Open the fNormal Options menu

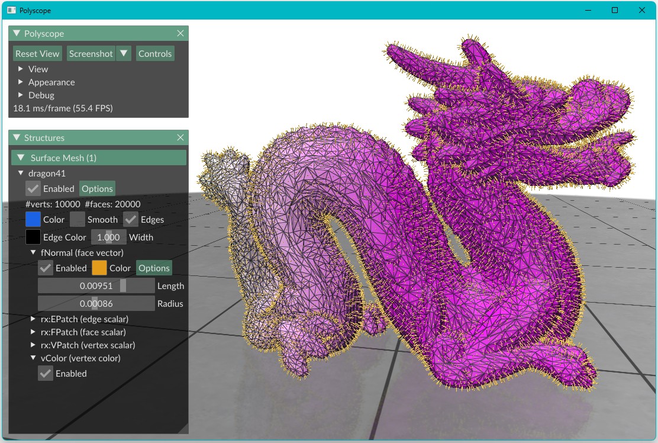point(154,268)
